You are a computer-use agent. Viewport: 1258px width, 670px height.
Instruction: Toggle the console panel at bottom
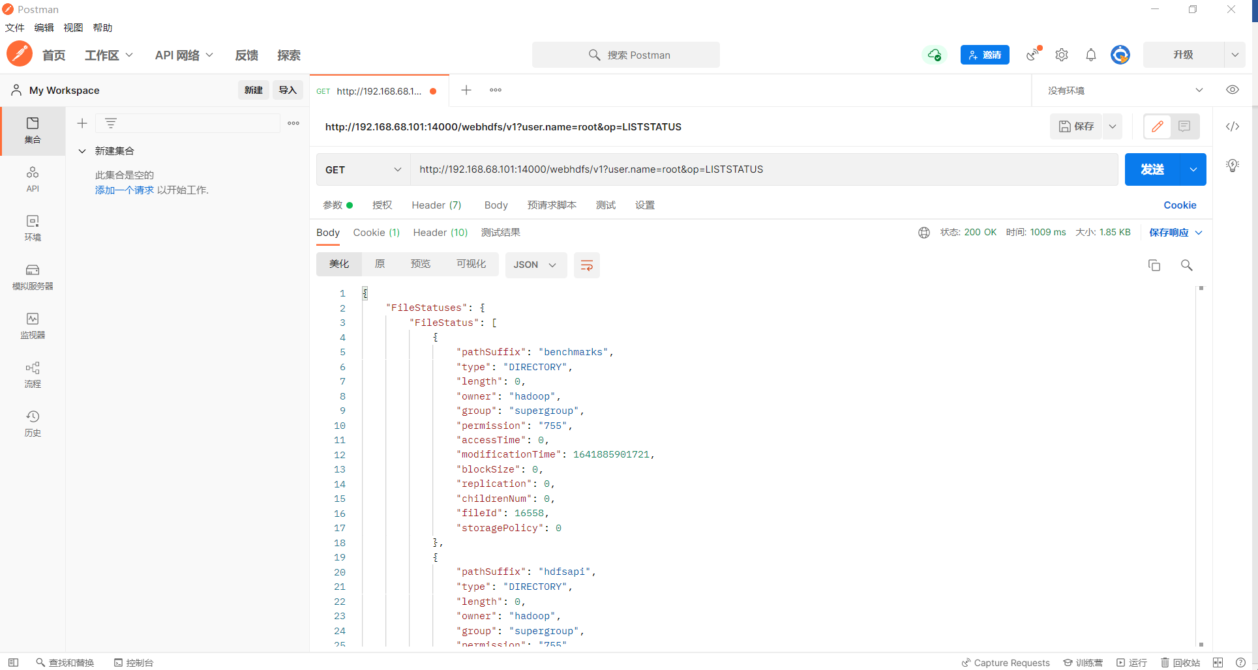point(134,662)
